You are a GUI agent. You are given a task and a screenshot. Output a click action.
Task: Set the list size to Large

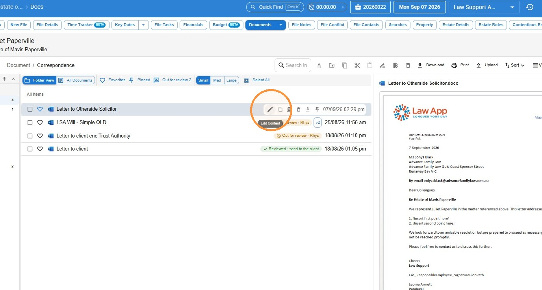(232, 80)
